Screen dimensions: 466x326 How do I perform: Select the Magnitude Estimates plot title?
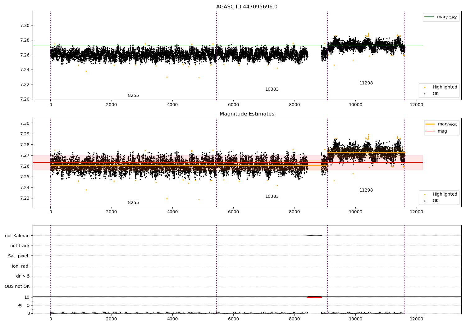[x=247, y=114]
